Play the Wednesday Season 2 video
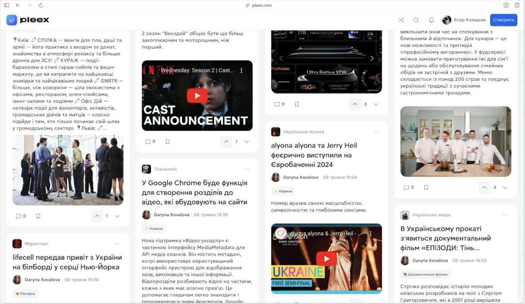Image resolution: width=525 pixels, height=304 pixels. (x=197, y=96)
